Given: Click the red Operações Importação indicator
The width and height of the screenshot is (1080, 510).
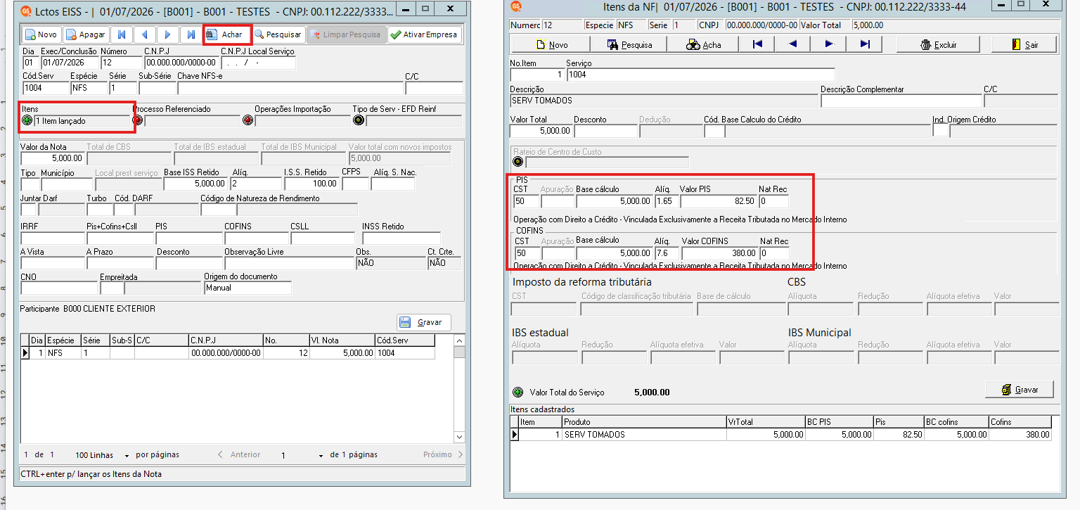Looking at the screenshot, I should tap(247, 120).
